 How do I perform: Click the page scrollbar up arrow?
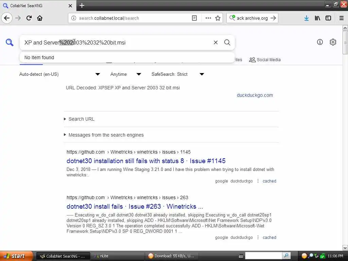click(x=345, y=28)
